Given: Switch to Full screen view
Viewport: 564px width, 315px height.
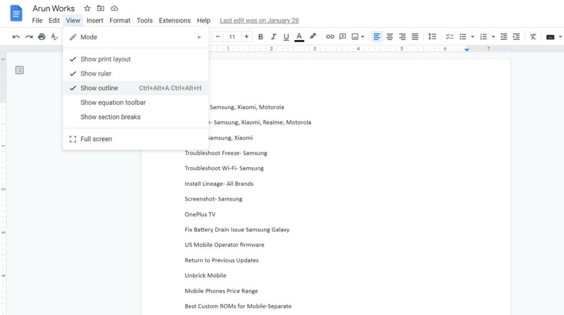Looking at the screenshot, I should tap(135, 139).
